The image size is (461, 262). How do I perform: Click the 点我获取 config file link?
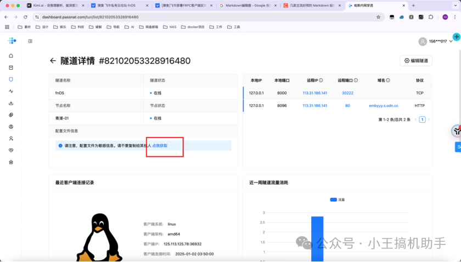[160, 146]
